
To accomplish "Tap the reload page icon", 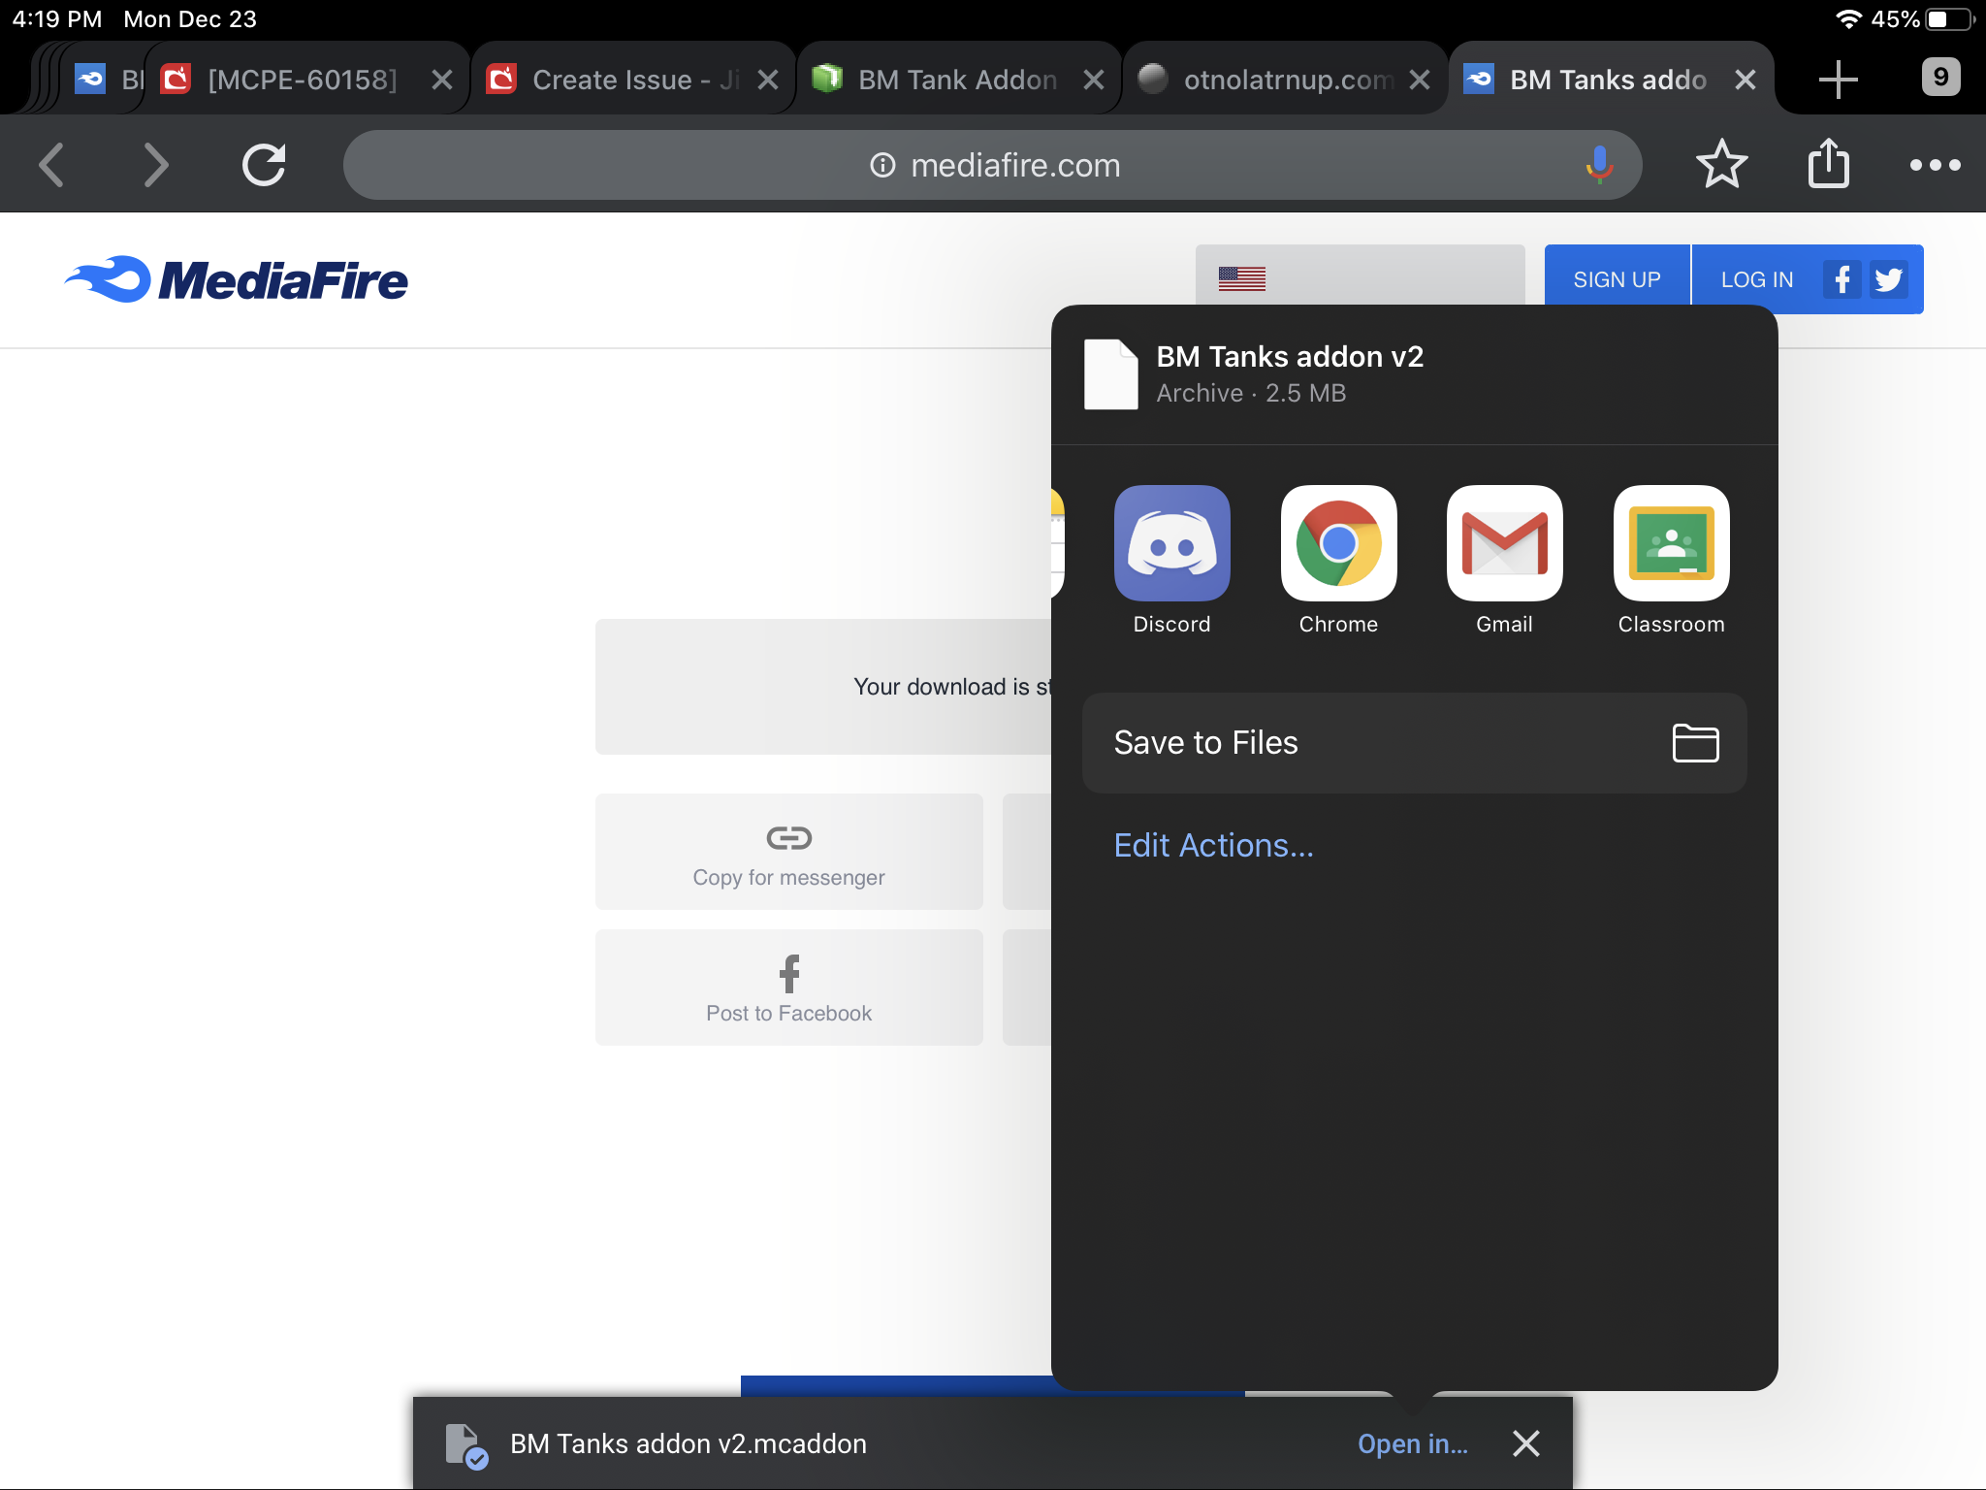I will 264,165.
